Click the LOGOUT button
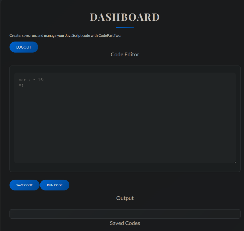This screenshot has width=244, height=231. pyautogui.click(x=24, y=47)
